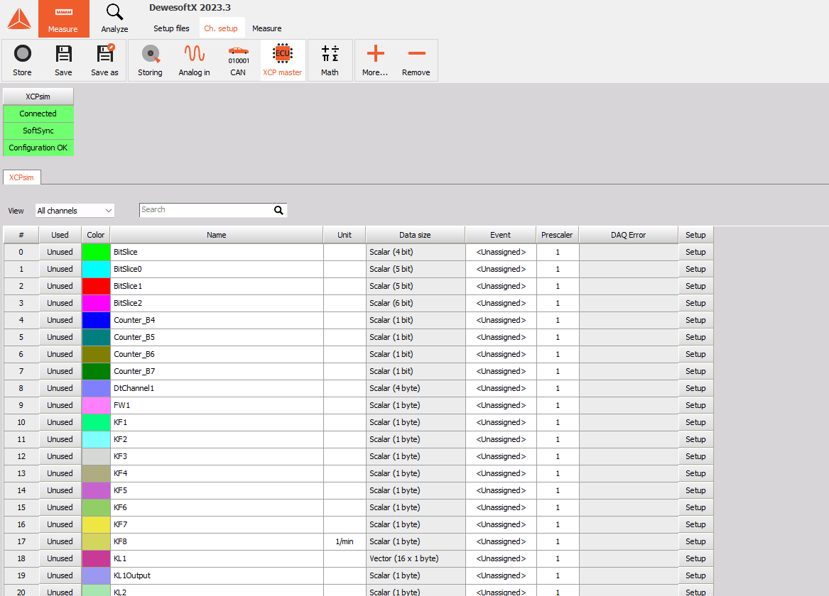Click the Dewesoft logo icon
Viewport: 829px width, 596px height.
[x=19, y=19]
